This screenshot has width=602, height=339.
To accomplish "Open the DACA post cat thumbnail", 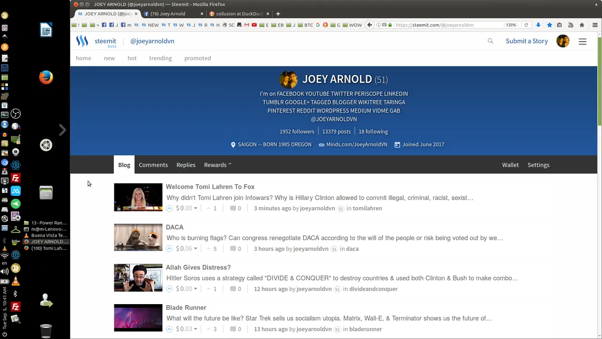I will pyautogui.click(x=138, y=237).
